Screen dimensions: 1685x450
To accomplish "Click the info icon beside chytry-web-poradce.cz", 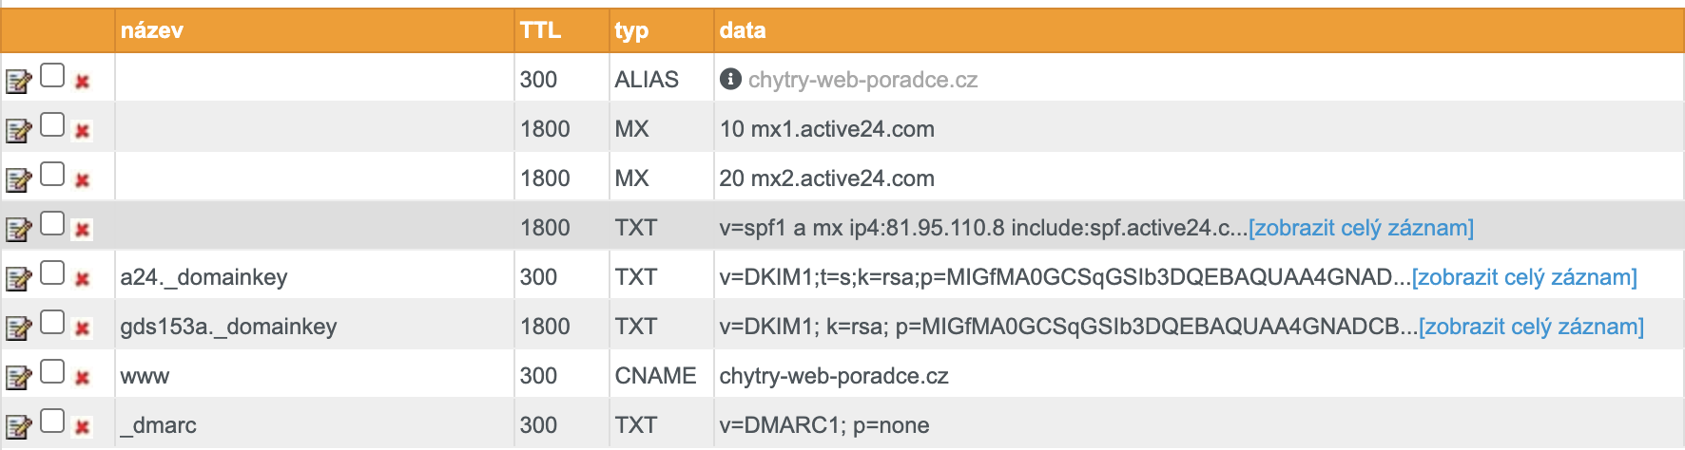I will point(730,79).
